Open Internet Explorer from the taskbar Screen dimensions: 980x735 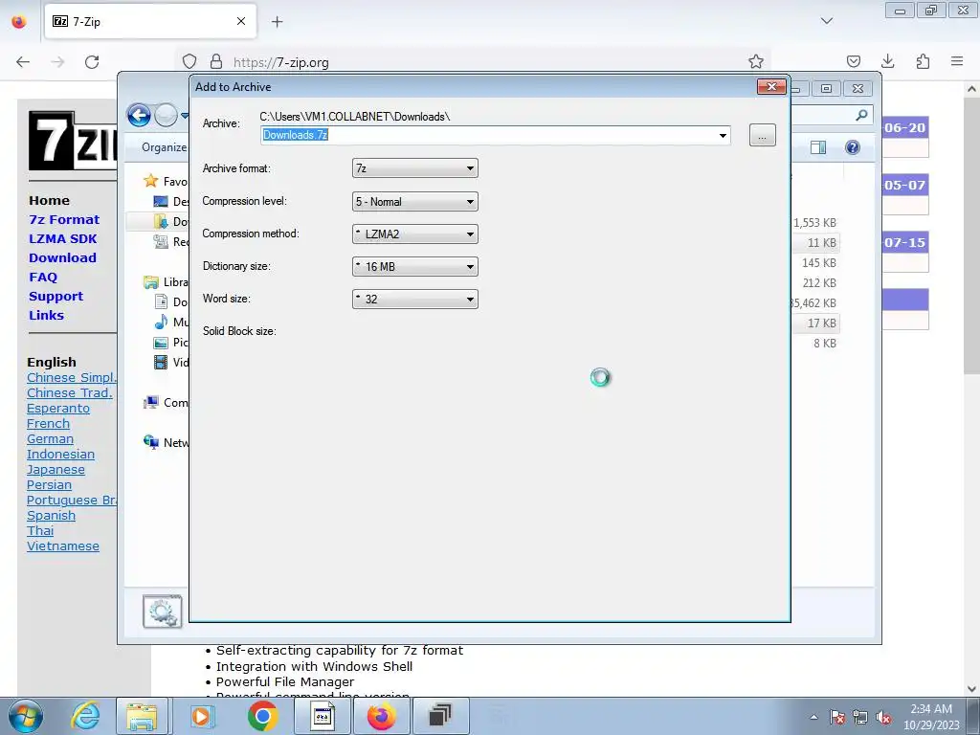85,716
